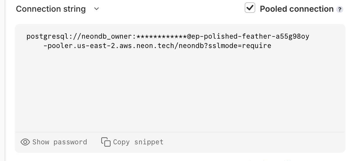The height and width of the screenshot is (161, 355).
Task: Reveal password via Show password text
Action: [60, 142]
